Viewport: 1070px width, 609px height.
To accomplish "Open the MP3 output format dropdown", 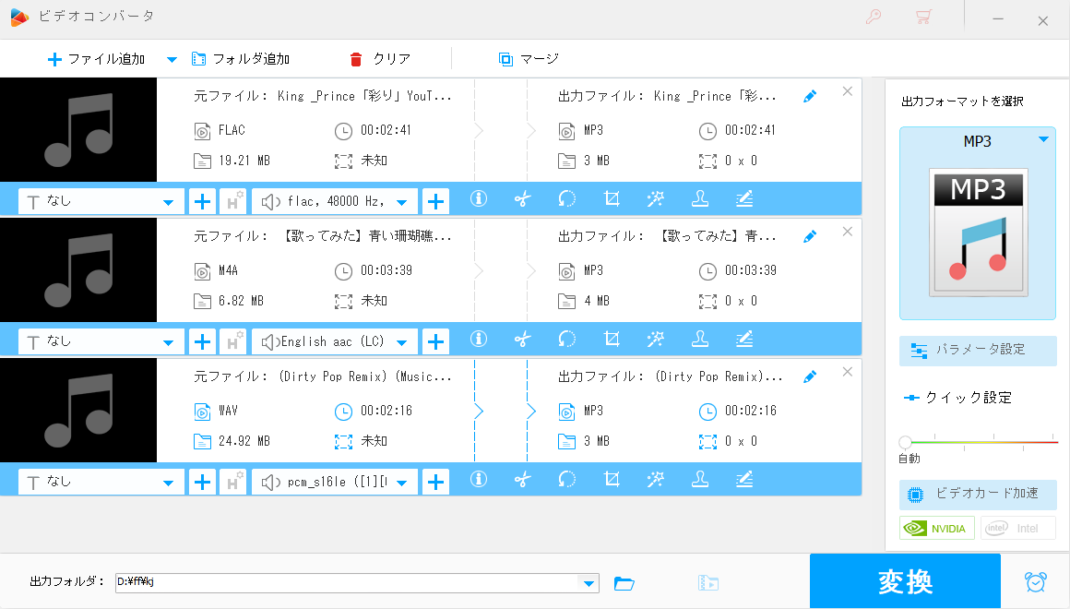I will point(1043,138).
